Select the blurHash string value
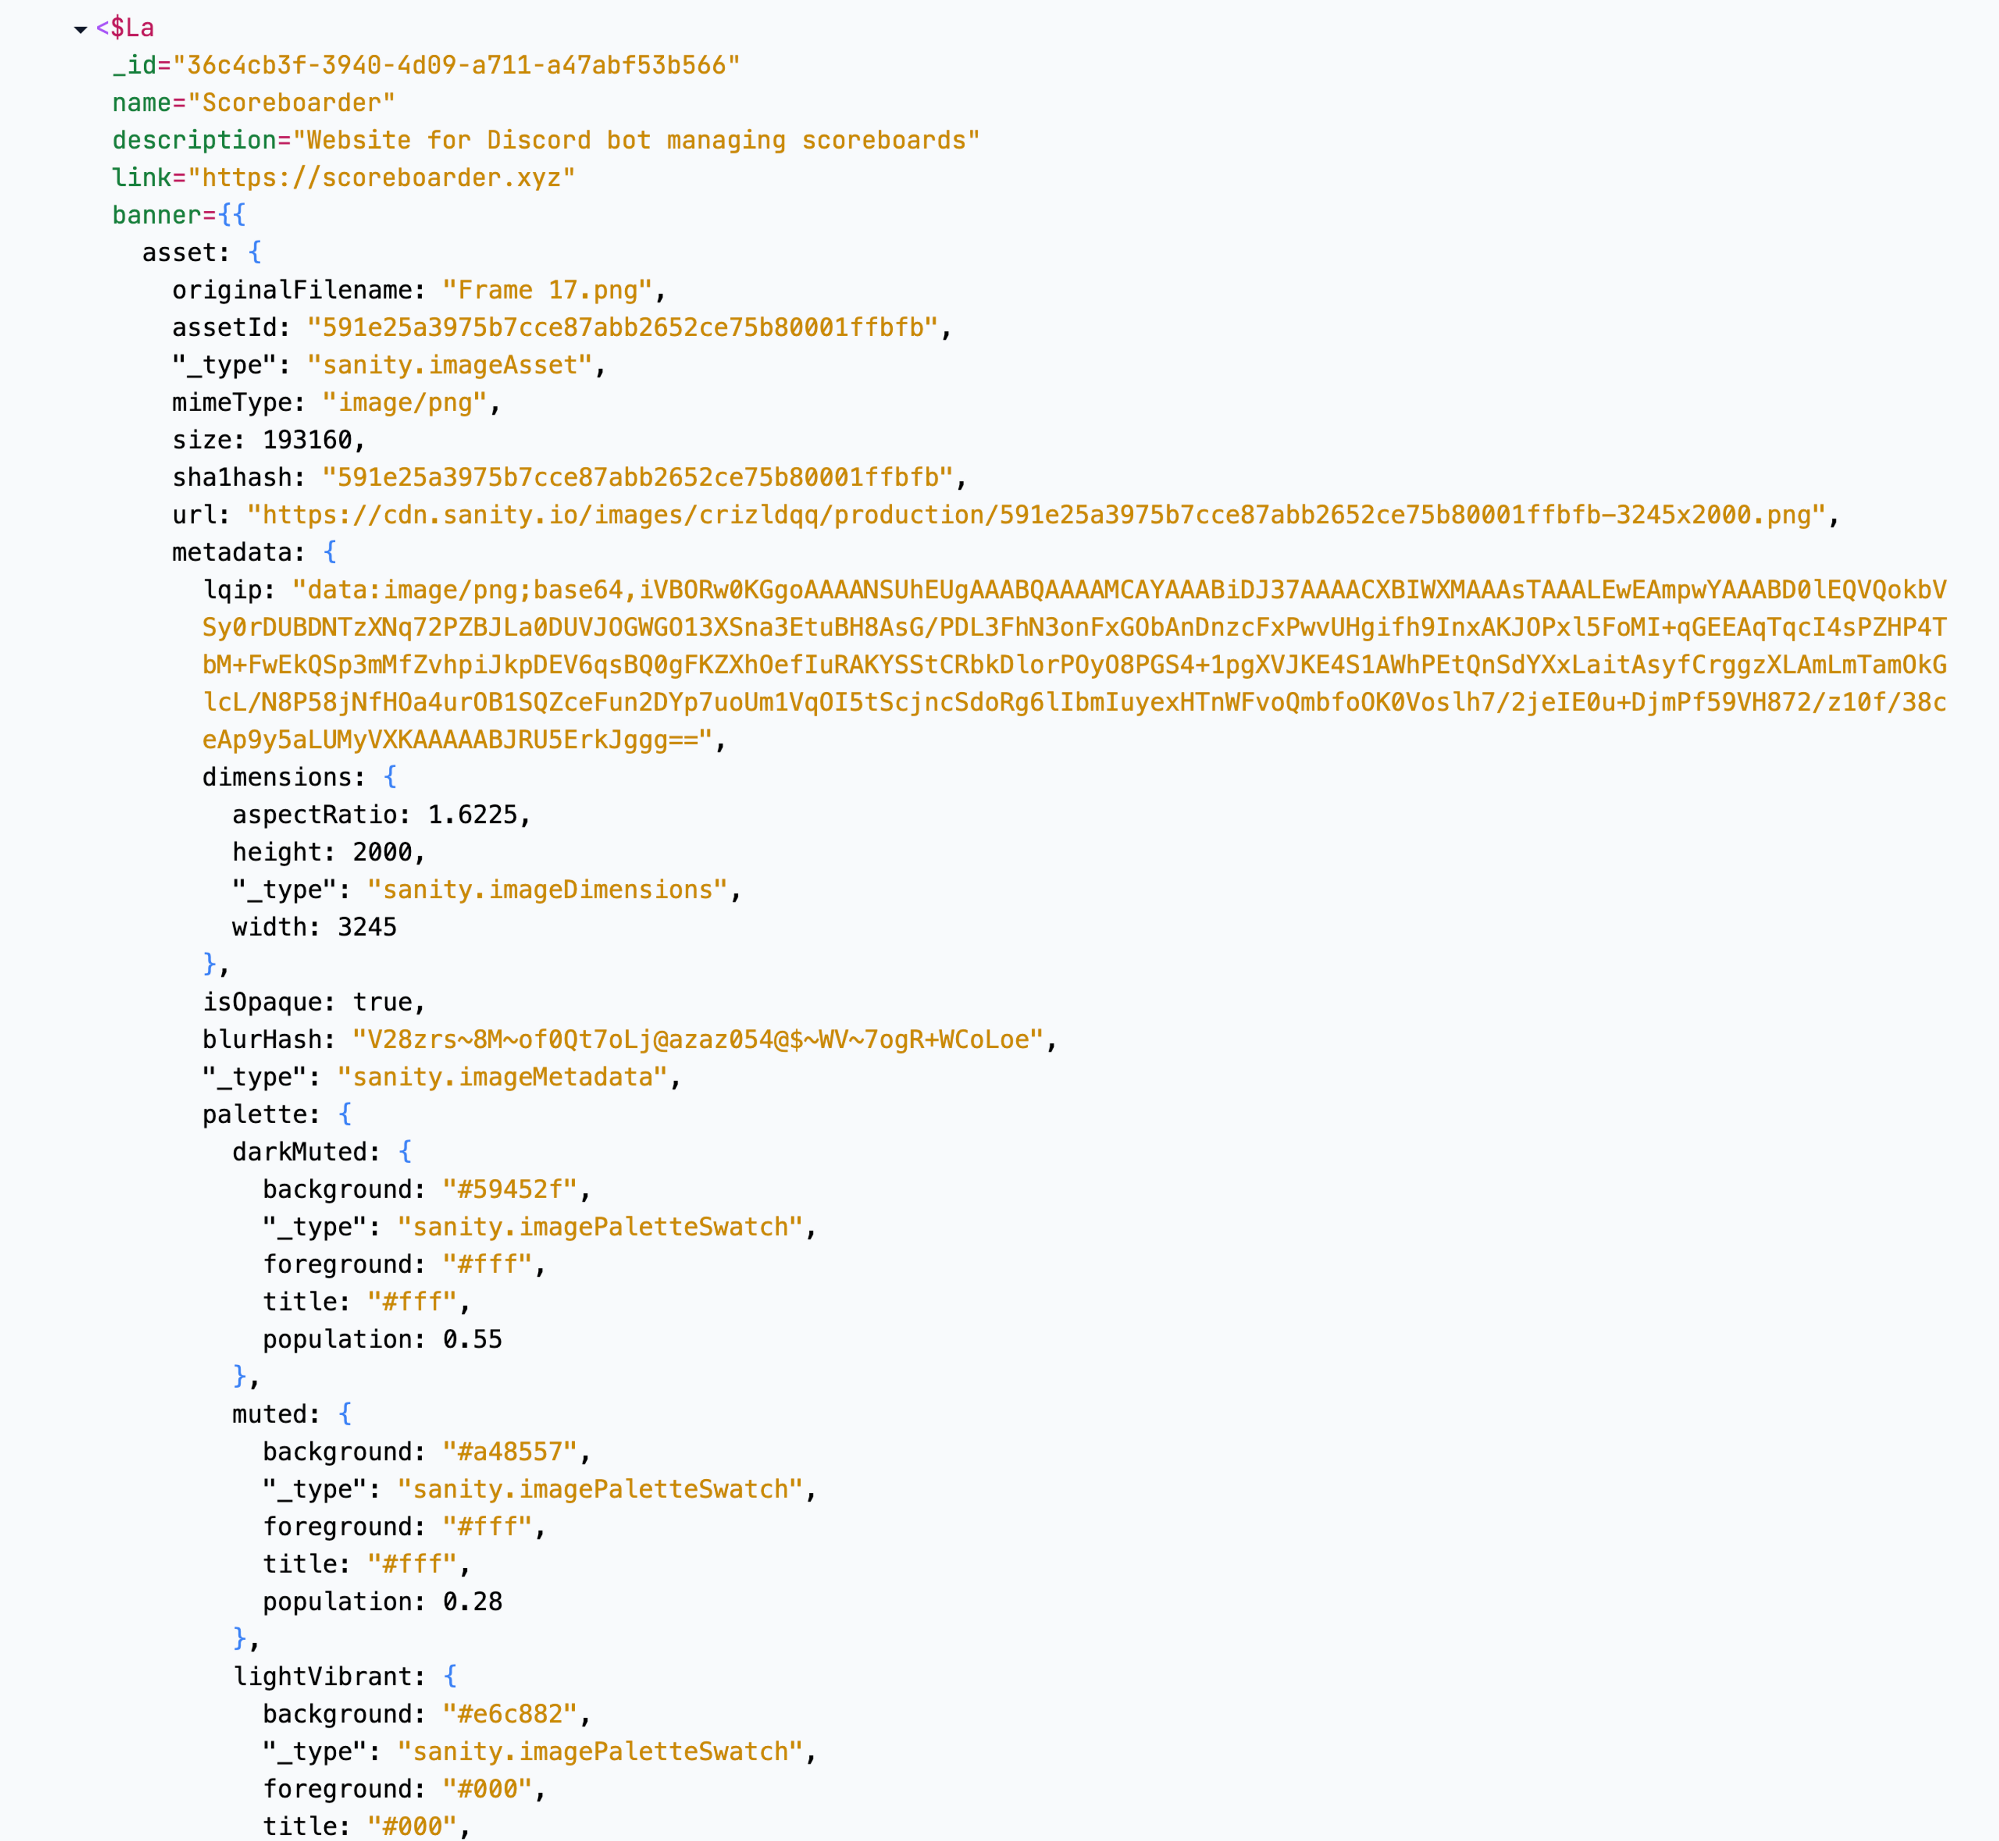Image resolution: width=1999 pixels, height=1841 pixels. (x=698, y=1040)
